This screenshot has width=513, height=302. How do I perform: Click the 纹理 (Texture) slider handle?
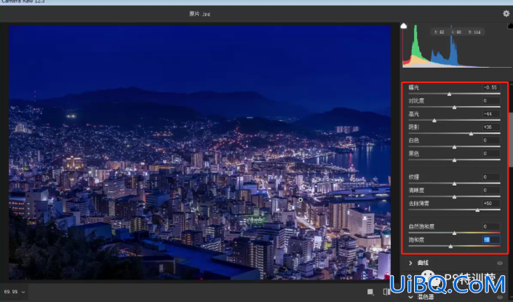tap(455, 183)
